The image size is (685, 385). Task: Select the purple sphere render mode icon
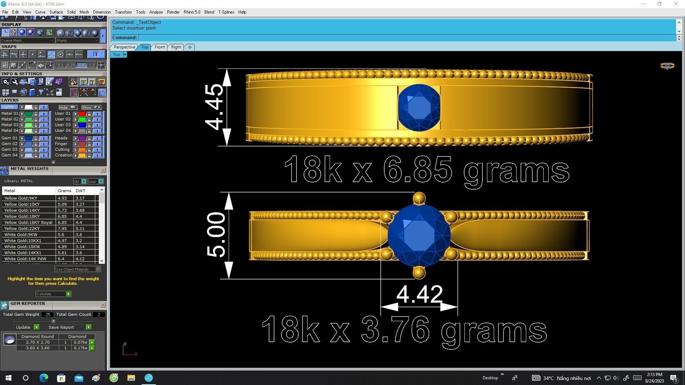coord(31,32)
